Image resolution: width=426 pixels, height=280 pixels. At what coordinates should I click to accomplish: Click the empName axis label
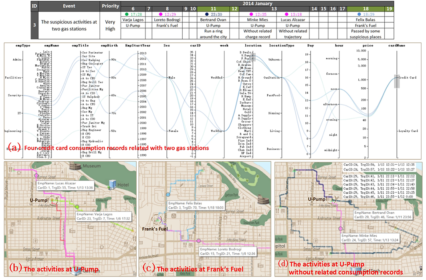(x=52, y=46)
